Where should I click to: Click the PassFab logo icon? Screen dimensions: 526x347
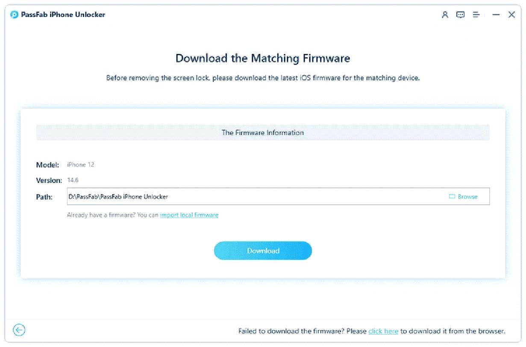15,15
